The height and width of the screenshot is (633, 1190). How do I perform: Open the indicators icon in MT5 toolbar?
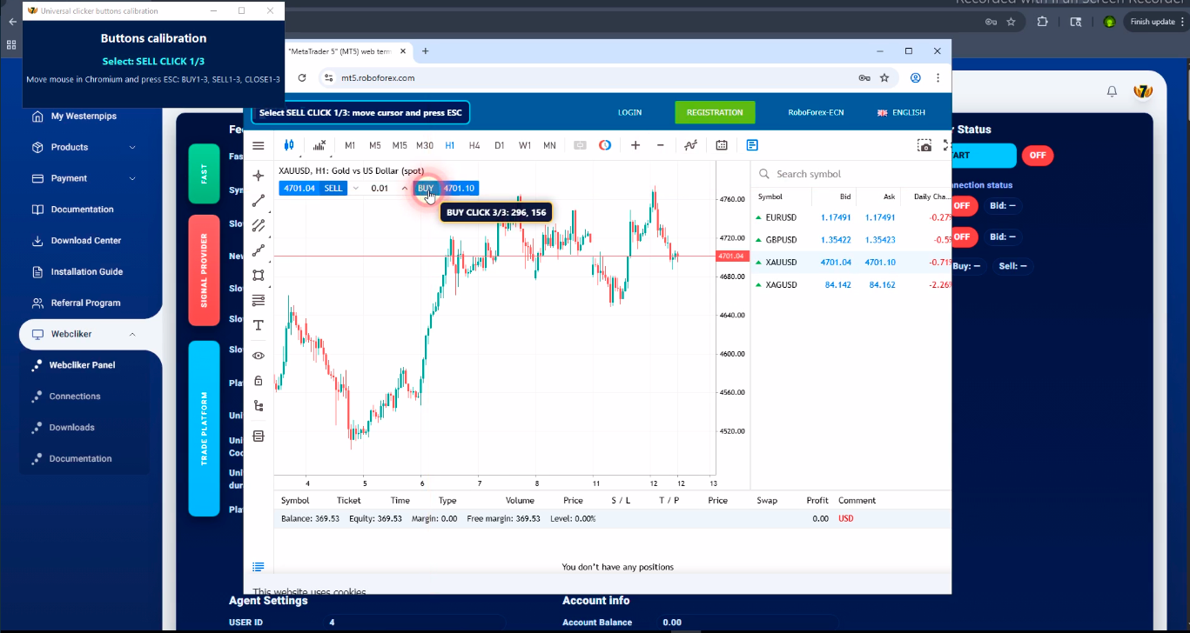(319, 145)
